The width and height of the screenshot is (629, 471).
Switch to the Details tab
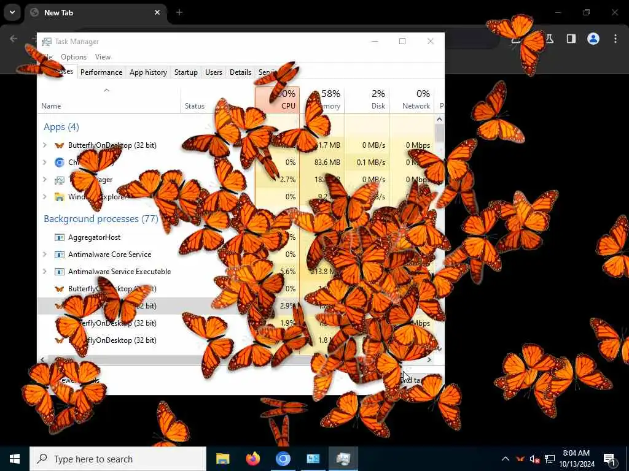point(240,72)
